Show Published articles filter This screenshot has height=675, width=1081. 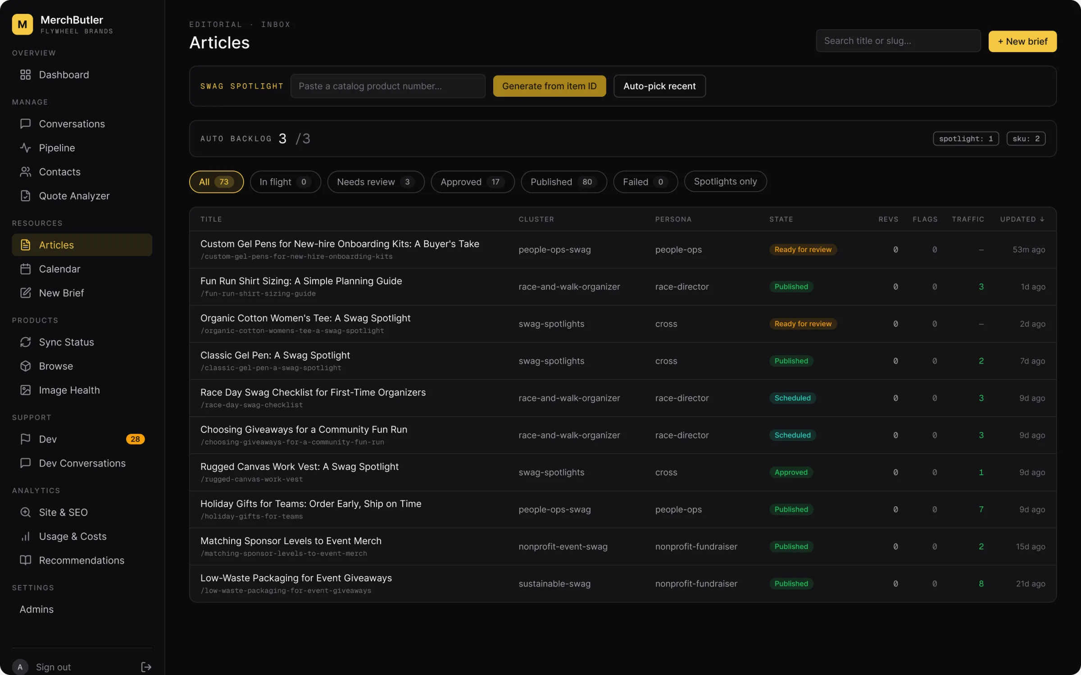point(563,182)
